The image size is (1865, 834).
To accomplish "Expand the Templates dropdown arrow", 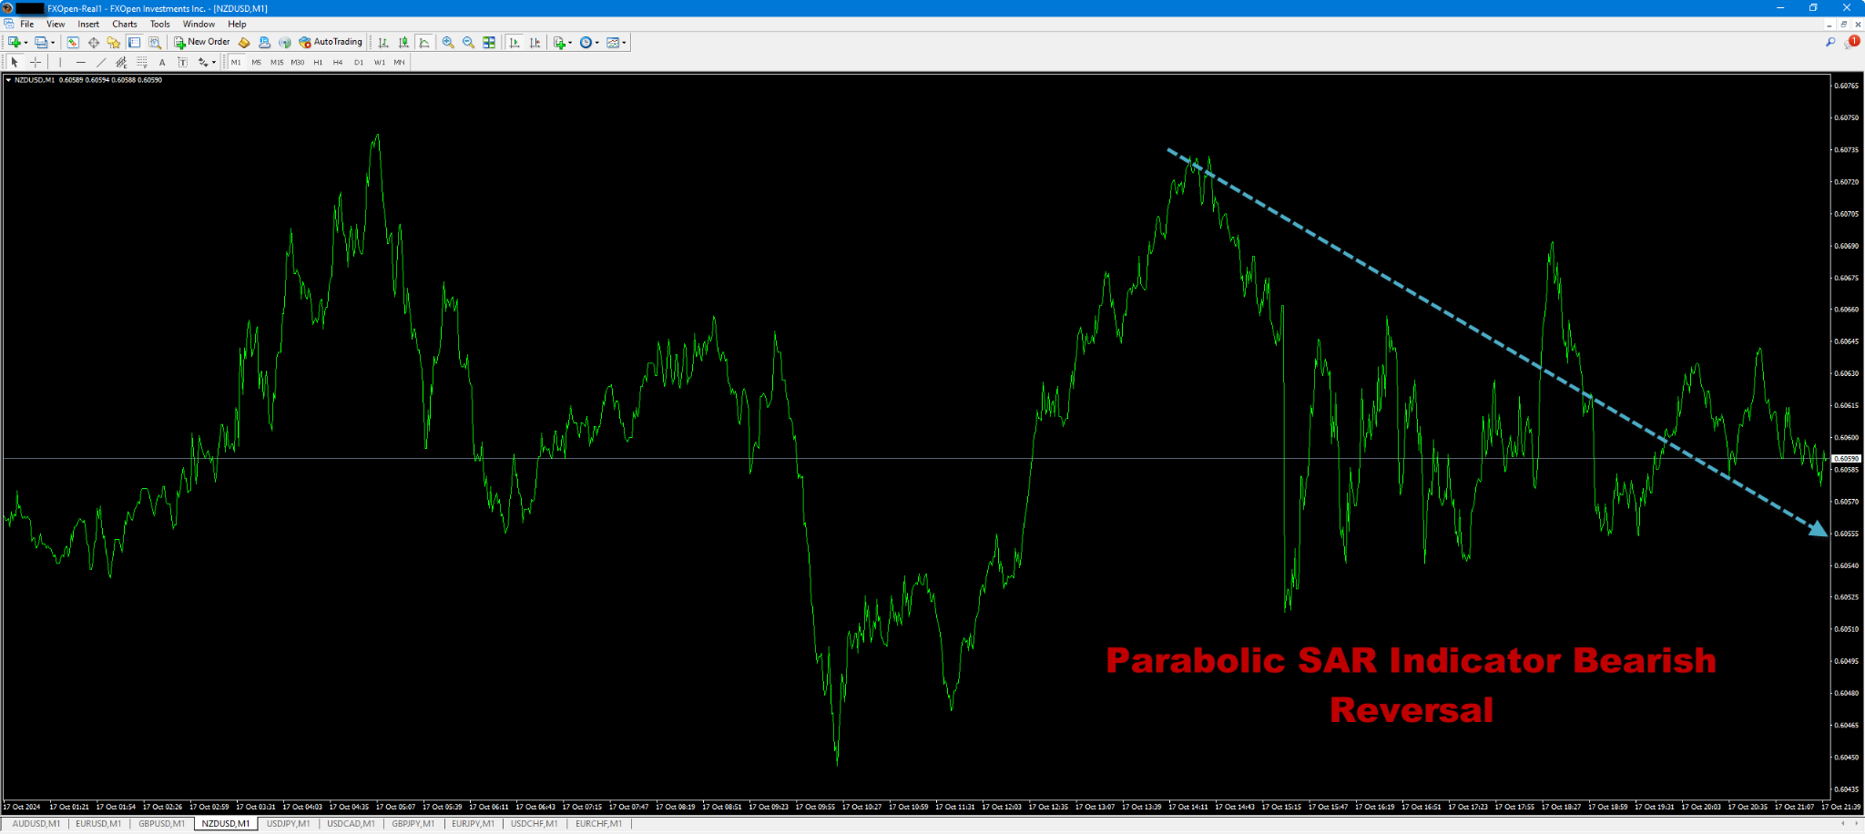I will pos(624,42).
